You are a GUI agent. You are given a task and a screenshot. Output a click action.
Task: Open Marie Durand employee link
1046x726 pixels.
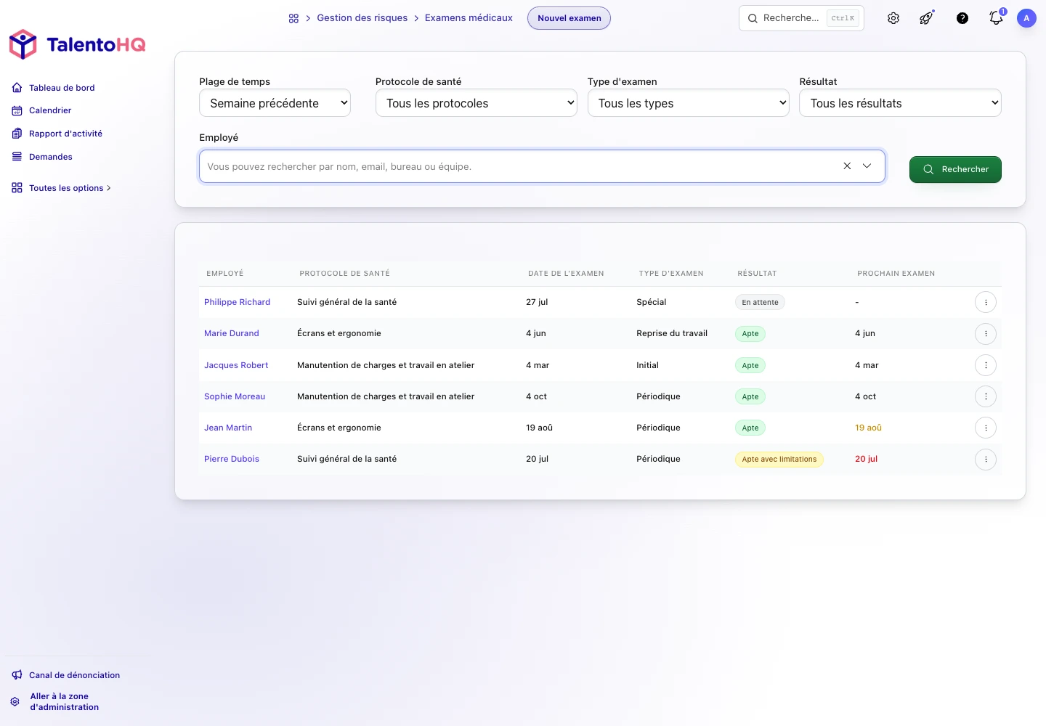pyautogui.click(x=232, y=333)
